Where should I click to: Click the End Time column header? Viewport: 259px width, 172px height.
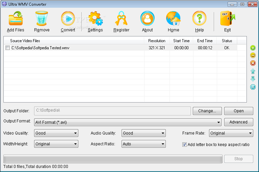coord(205,41)
